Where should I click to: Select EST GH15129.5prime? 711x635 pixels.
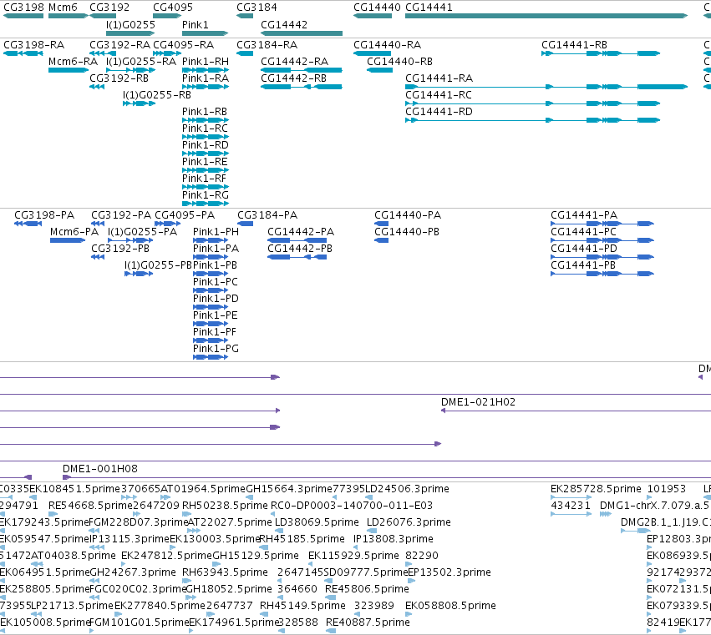(256, 557)
